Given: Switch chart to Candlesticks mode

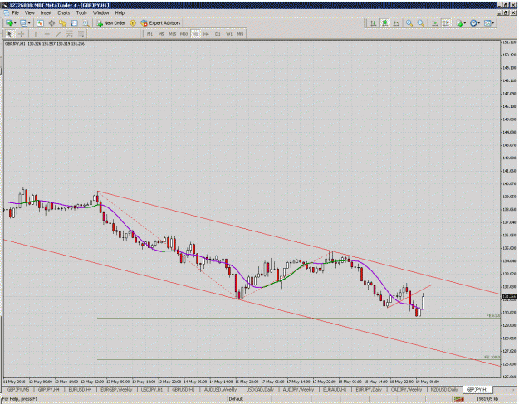Looking at the screenshot, I should tap(385, 23).
